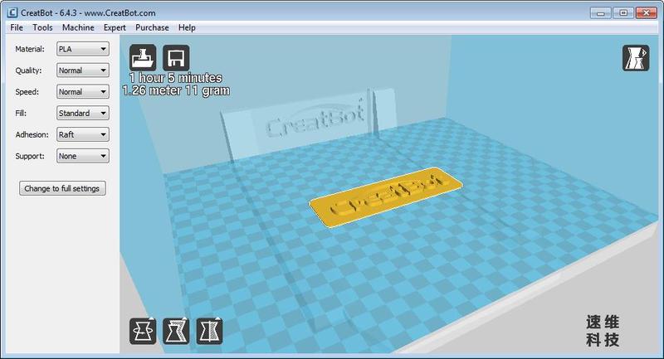Open the File menu
Image resolution: width=664 pixels, height=359 pixels.
pos(17,27)
